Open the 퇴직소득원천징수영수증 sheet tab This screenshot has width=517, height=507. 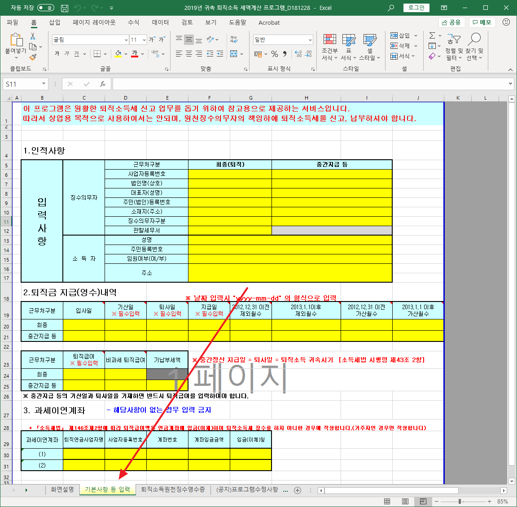click(x=173, y=490)
